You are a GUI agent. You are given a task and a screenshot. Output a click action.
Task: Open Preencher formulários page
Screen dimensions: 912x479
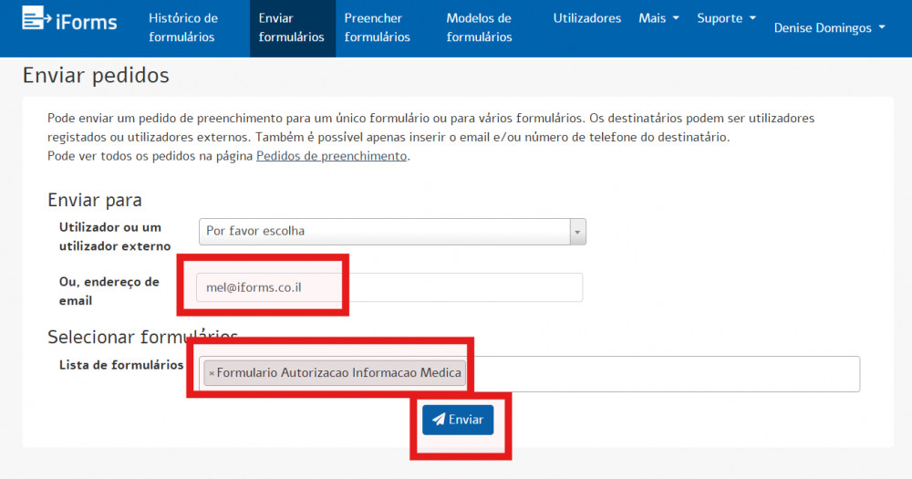click(x=377, y=28)
